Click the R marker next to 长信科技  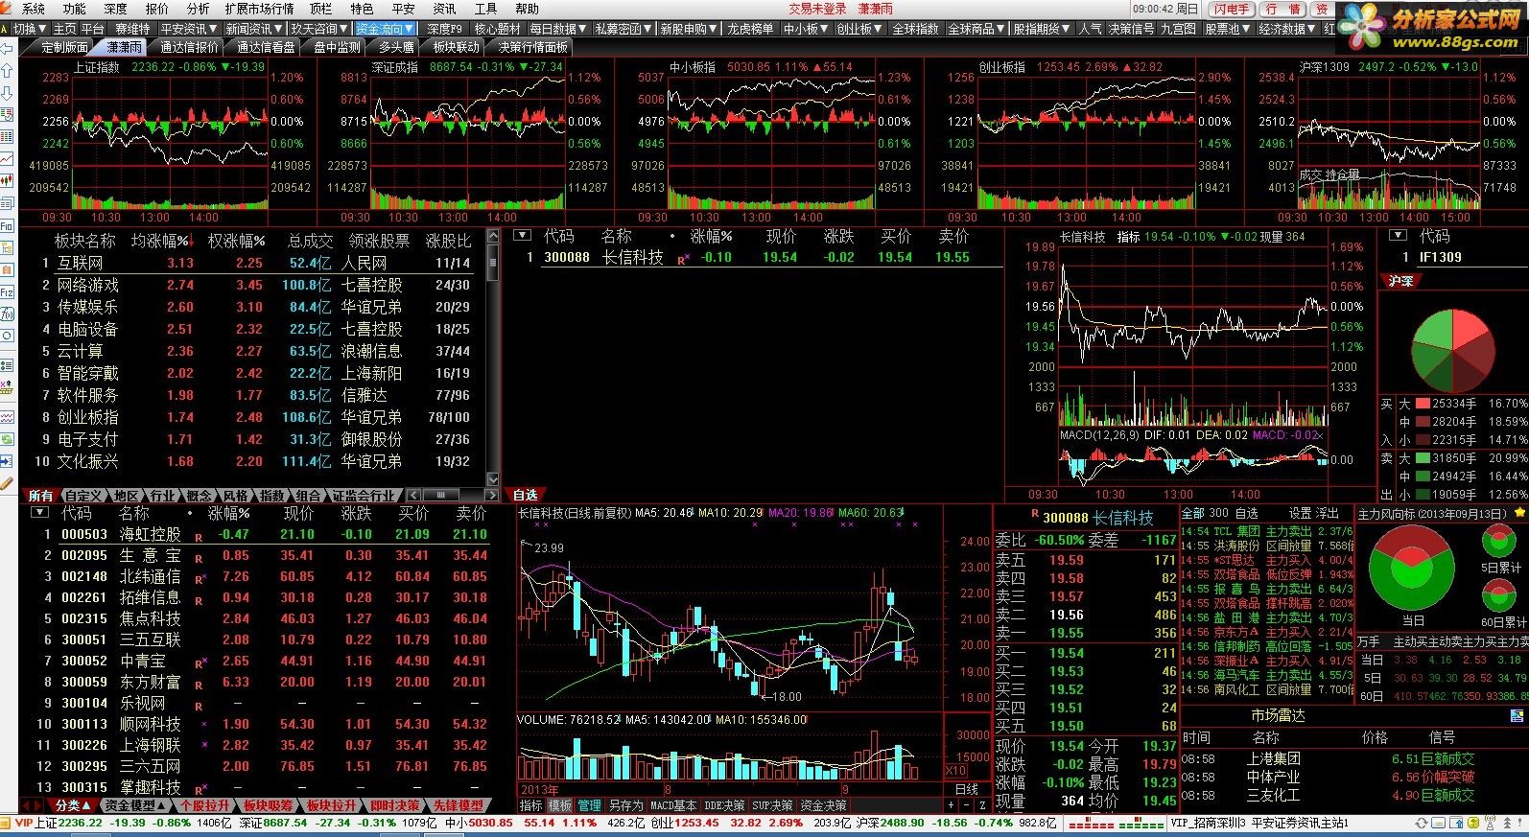(683, 260)
